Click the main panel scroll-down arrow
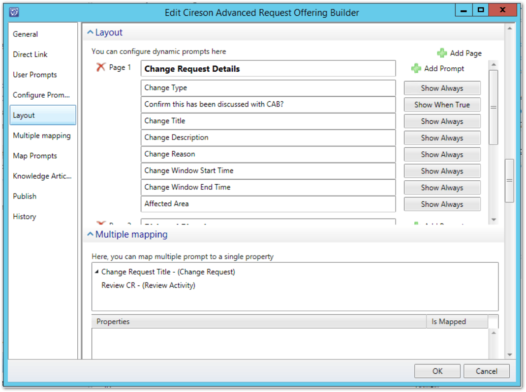Image resolution: width=526 pixels, height=392 pixels. click(x=510, y=355)
